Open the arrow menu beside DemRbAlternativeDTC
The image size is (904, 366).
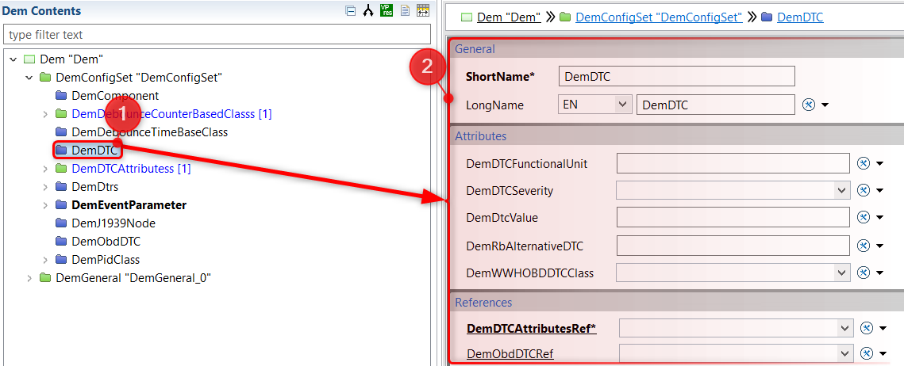[879, 246]
